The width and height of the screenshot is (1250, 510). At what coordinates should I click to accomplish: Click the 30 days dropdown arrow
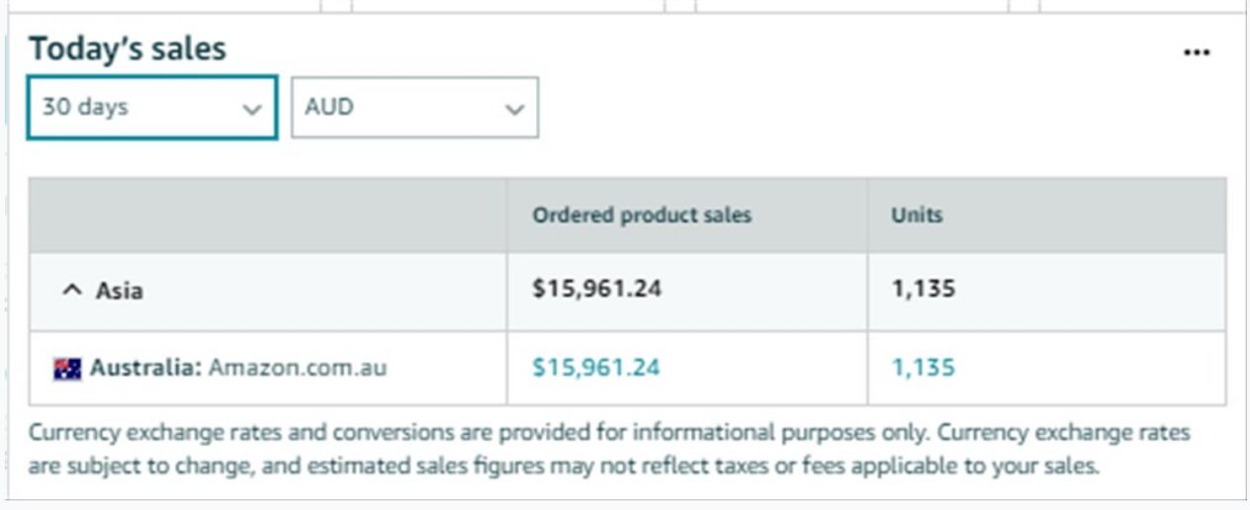pos(252,109)
